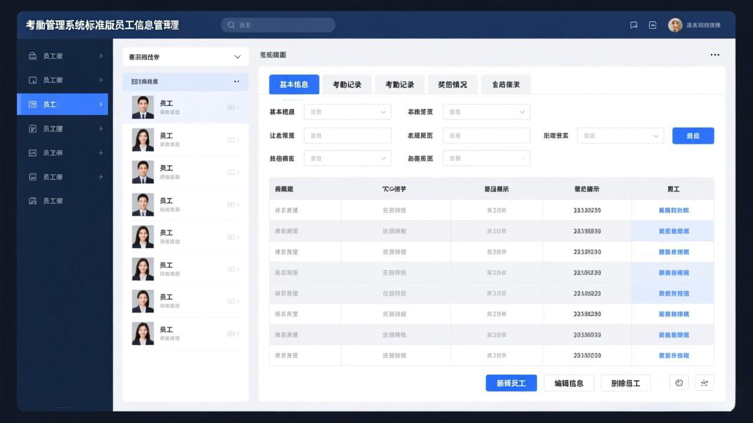Screen dimensions: 753x423
Task: Click the header icon left of avatar
Action: point(652,25)
